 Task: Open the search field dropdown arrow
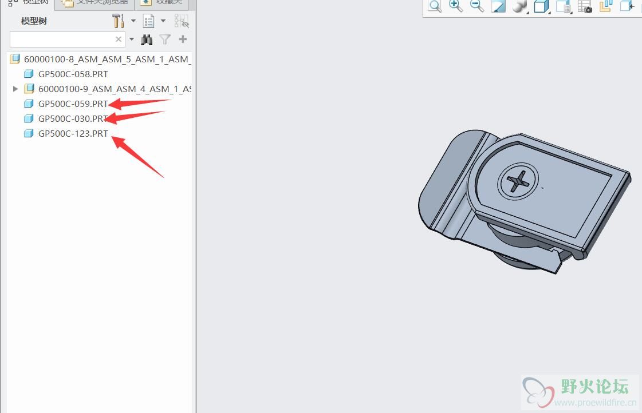(x=131, y=39)
